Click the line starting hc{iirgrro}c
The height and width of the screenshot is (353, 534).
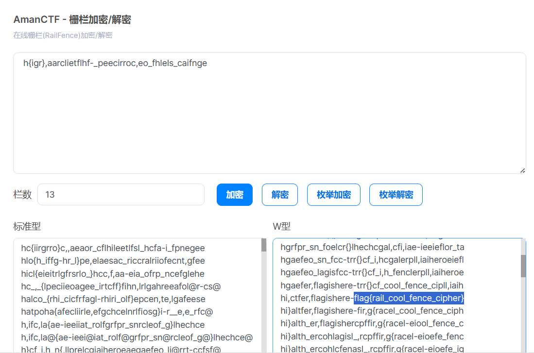click(x=113, y=248)
